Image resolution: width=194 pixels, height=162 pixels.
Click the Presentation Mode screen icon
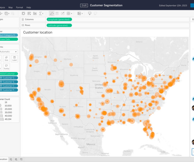click(x=90, y=13)
